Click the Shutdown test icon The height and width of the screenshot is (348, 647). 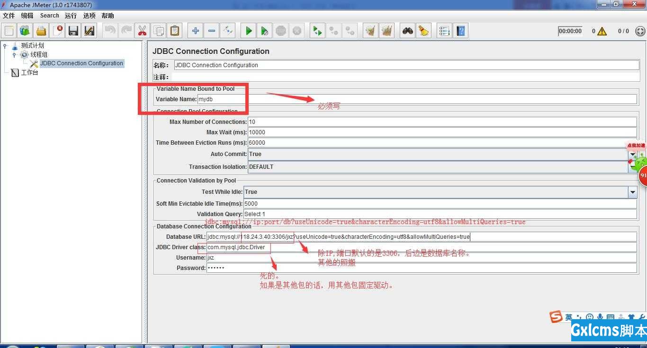point(297,31)
